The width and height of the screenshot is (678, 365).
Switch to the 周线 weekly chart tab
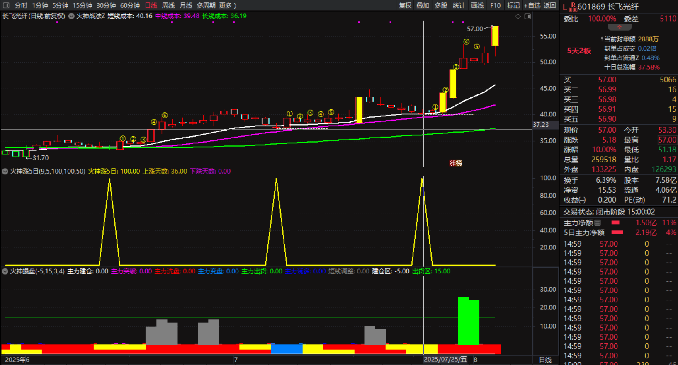click(168, 5)
